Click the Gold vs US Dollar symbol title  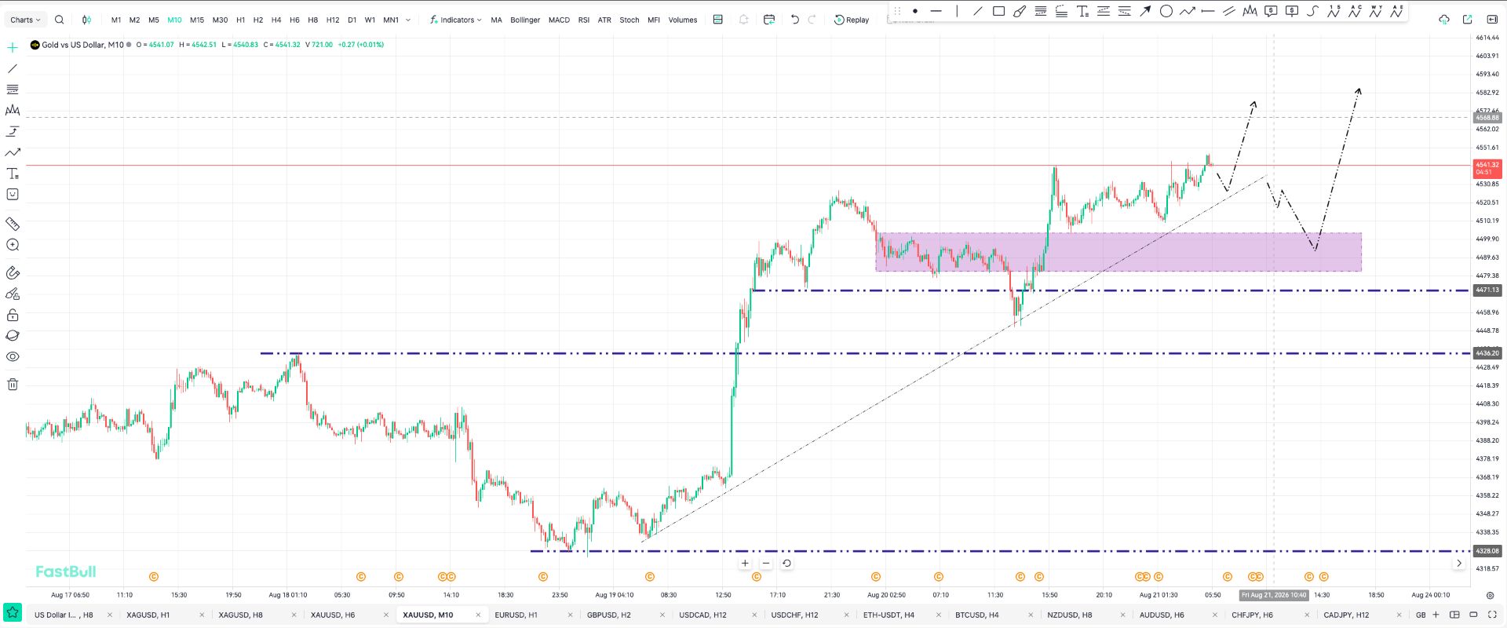point(82,45)
